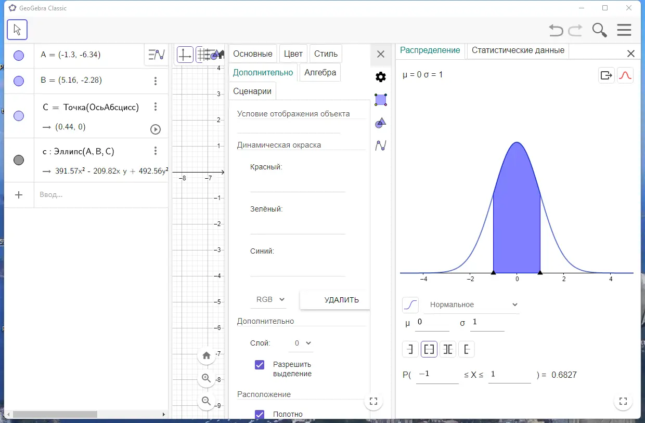This screenshot has height=423, width=645.
Task: Toggle visibility of point C
Action: (x=19, y=116)
